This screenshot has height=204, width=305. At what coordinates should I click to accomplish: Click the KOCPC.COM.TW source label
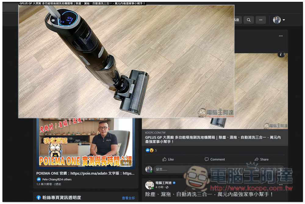[x=155, y=133]
